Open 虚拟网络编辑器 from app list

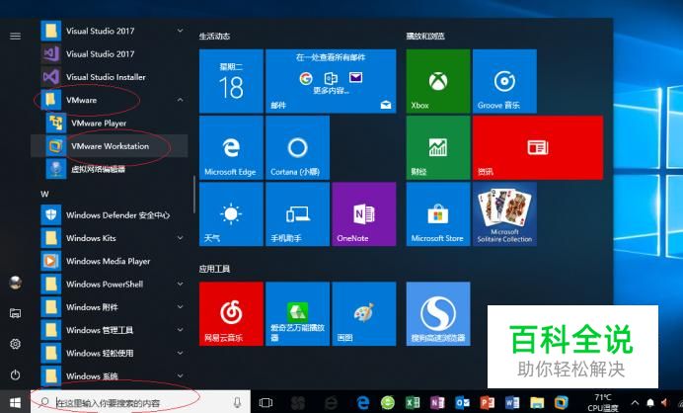pos(109,169)
